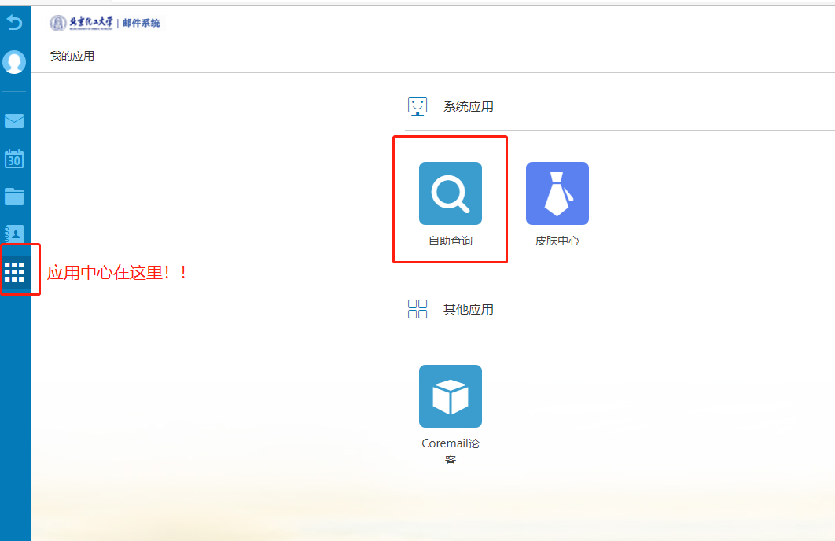The image size is (835, 541).
Task: Click the four-squares icon beside 其他应用
Action: tap(417, 309)
